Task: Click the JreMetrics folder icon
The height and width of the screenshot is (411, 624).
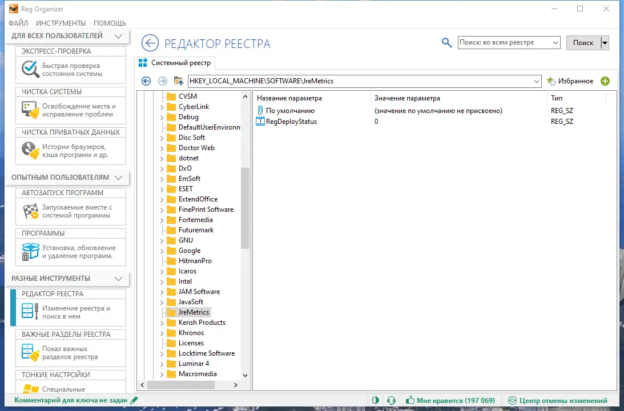Action: click(x=171, y=312)
